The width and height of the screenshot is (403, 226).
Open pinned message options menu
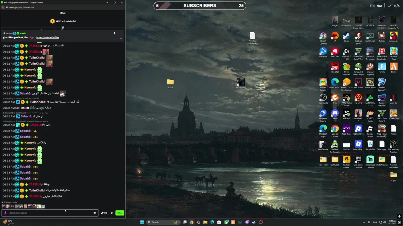point(121,33)
